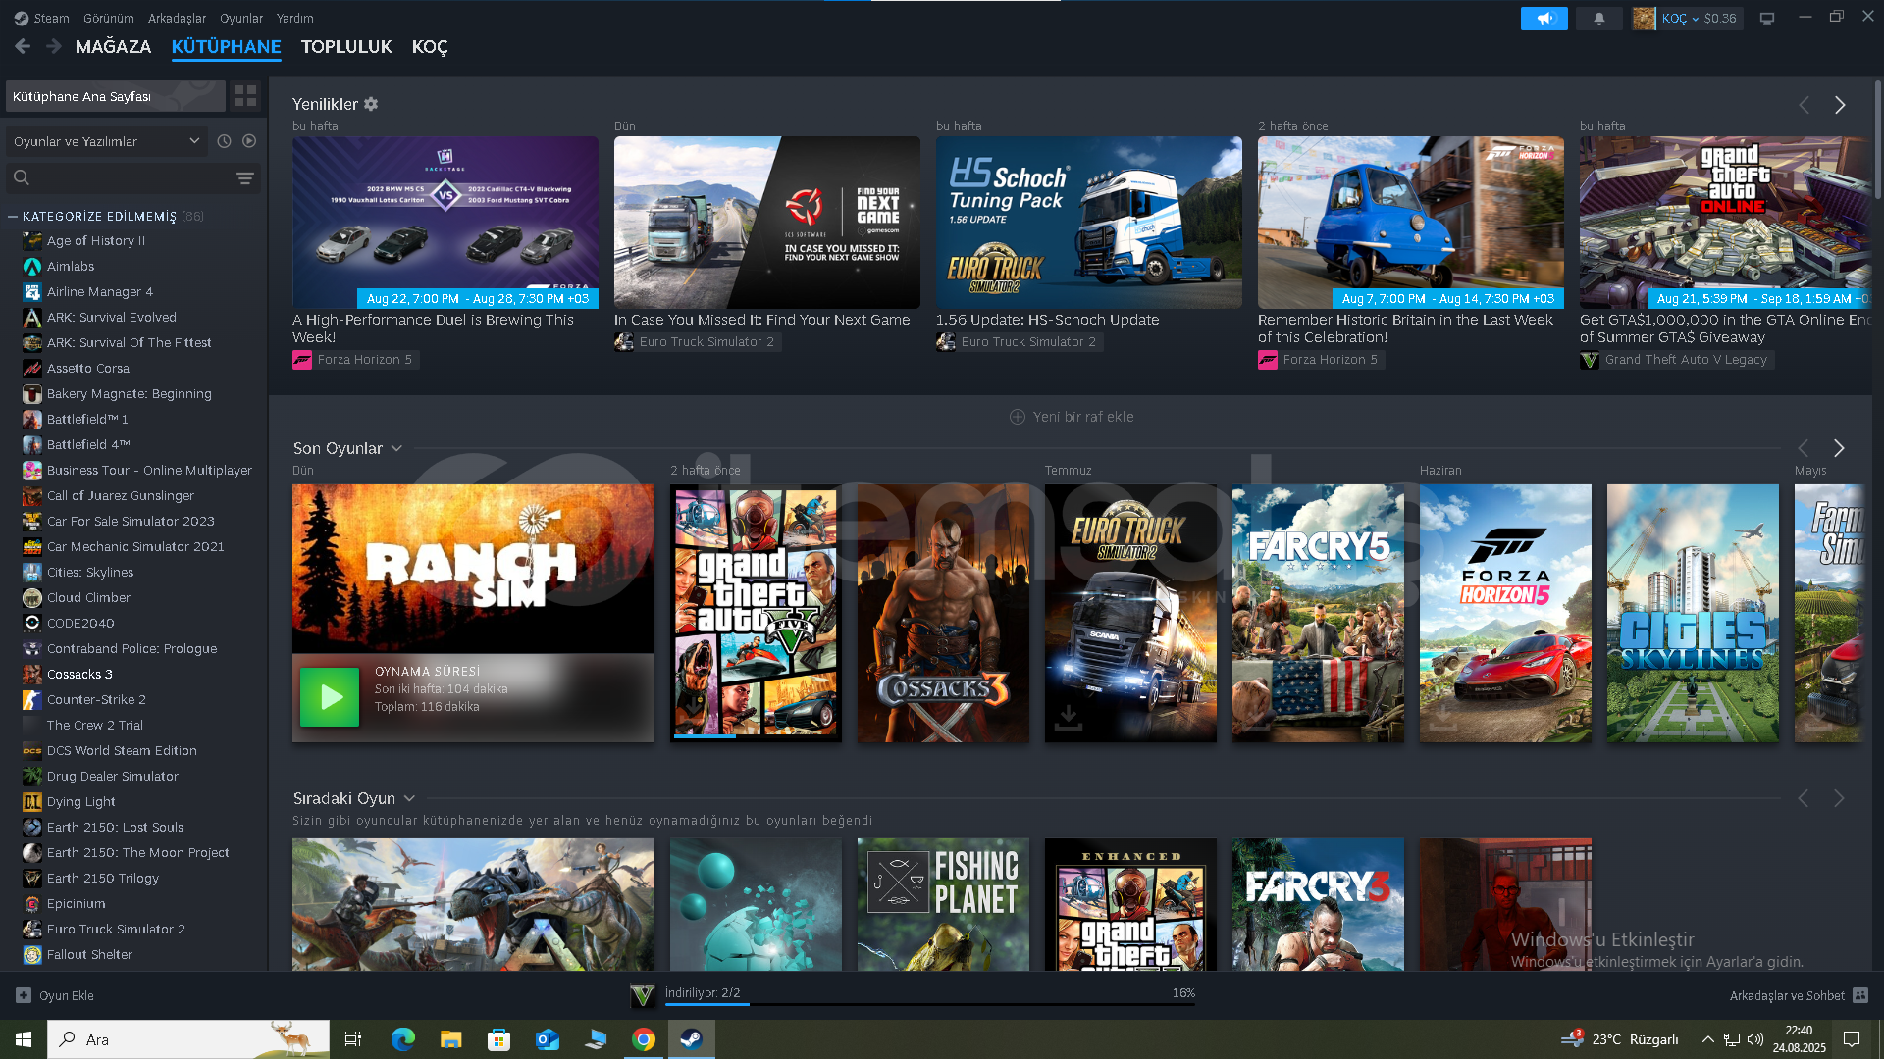1884x1059 pixels.
Task: Click Oyun Ekle label
Action: pos(67,995)
